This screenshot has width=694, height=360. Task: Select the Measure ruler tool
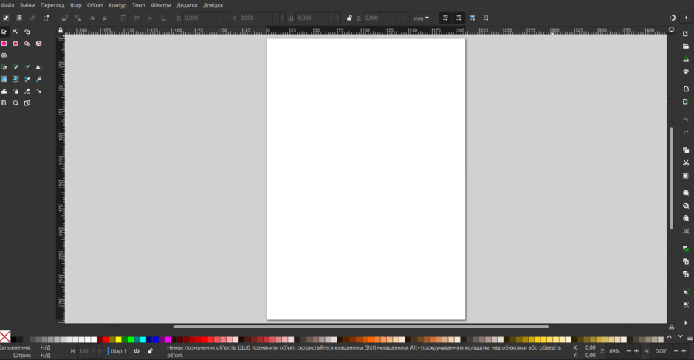coord(4,103)
